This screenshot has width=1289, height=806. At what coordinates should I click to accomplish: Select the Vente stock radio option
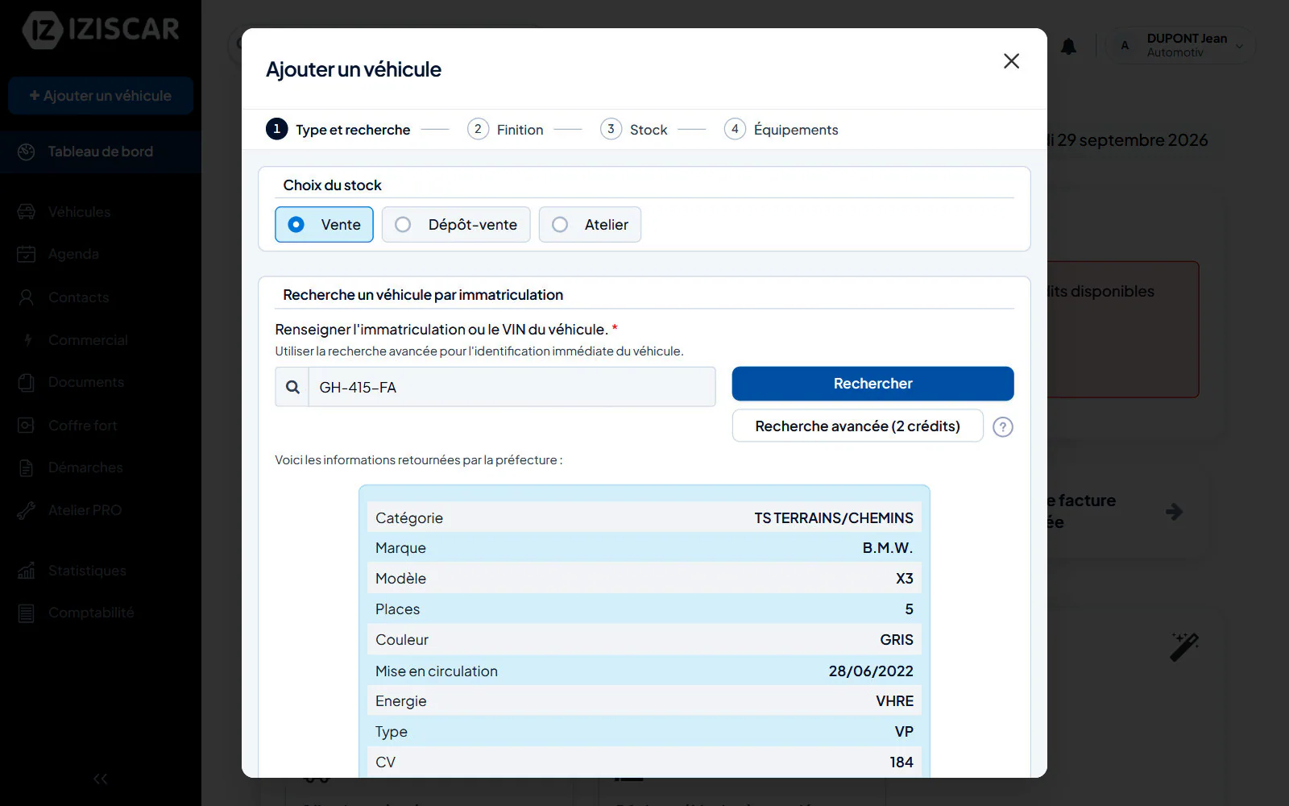pyautogui.click(x=324, y=224)
